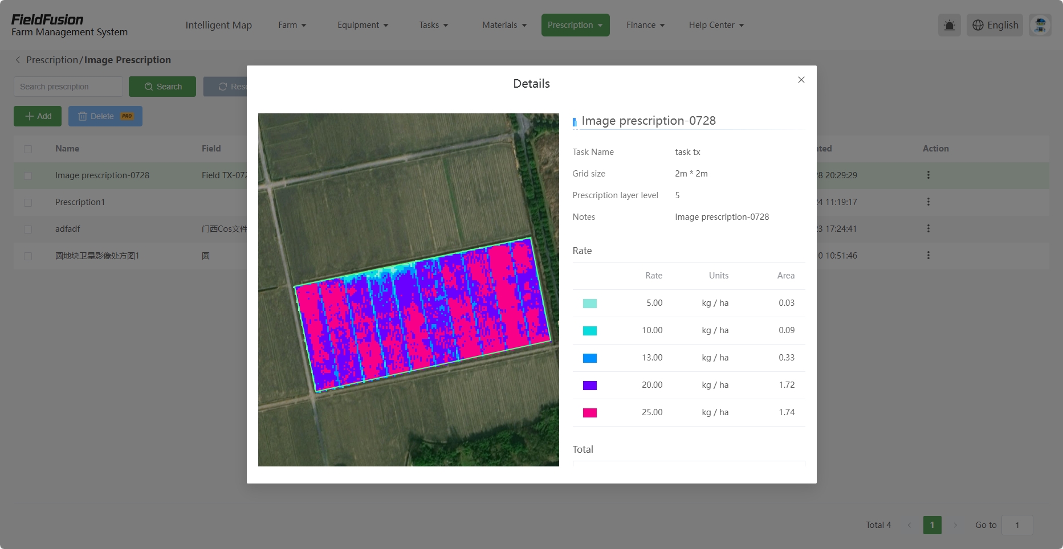Click the globe language icon next to English
The image size is (1063, 549).
pos(978,24)
